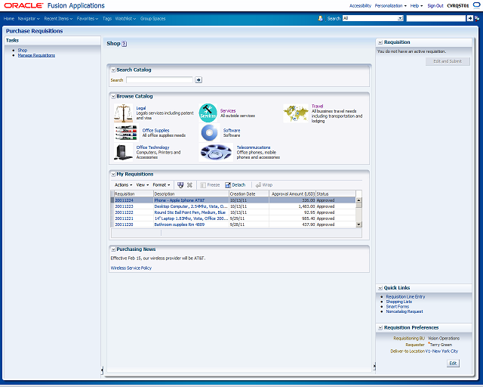Open Smart Forms quick link
483x387 pixels.
click(x=398, y=306)
